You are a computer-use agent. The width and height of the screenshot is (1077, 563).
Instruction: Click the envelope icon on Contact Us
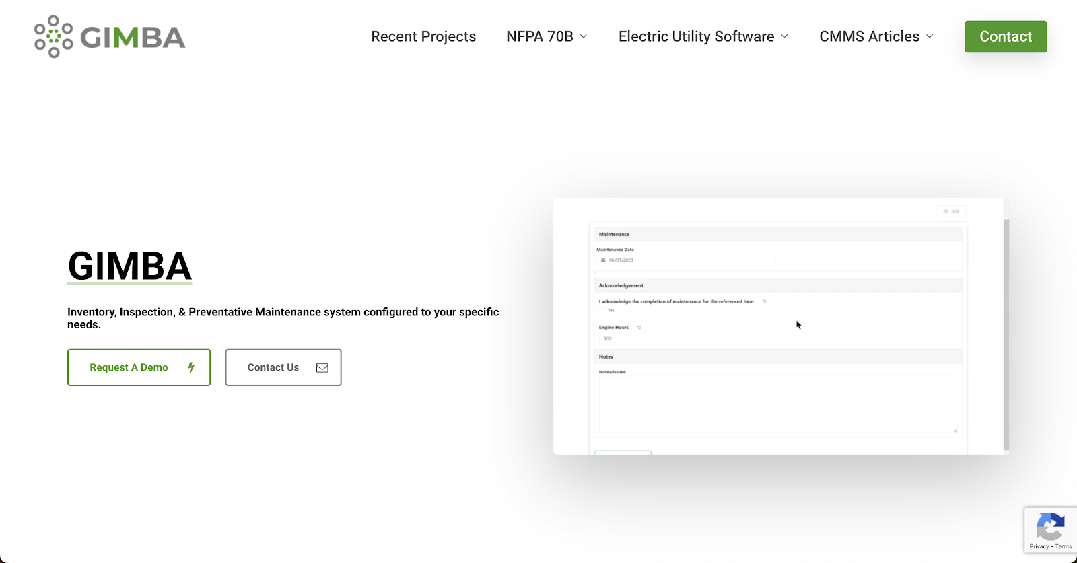coord(322,367)
